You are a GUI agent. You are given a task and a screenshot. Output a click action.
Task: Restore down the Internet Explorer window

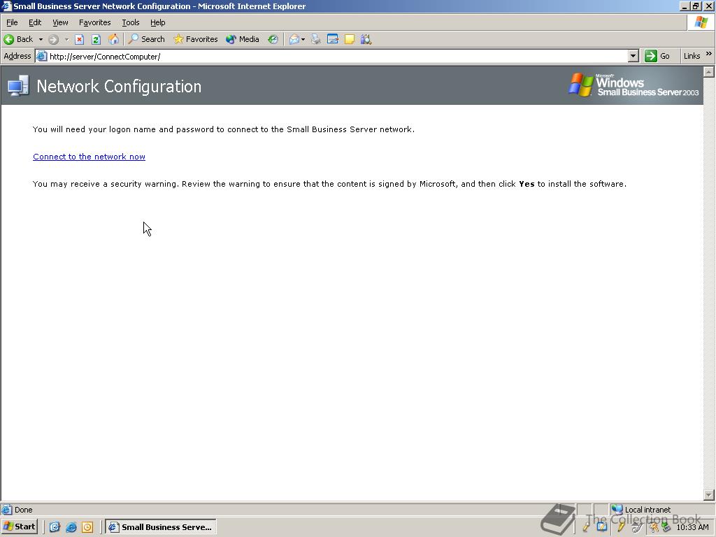(x=696, y=6)
